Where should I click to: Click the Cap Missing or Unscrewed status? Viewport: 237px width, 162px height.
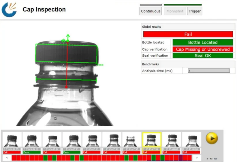pyautogui.click(x=203, y=49)
